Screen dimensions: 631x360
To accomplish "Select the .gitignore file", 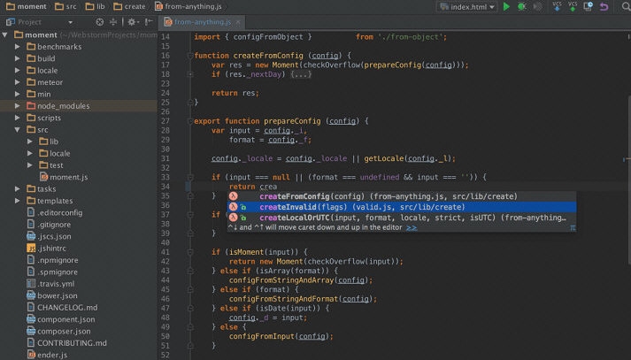I will (49, 225).
